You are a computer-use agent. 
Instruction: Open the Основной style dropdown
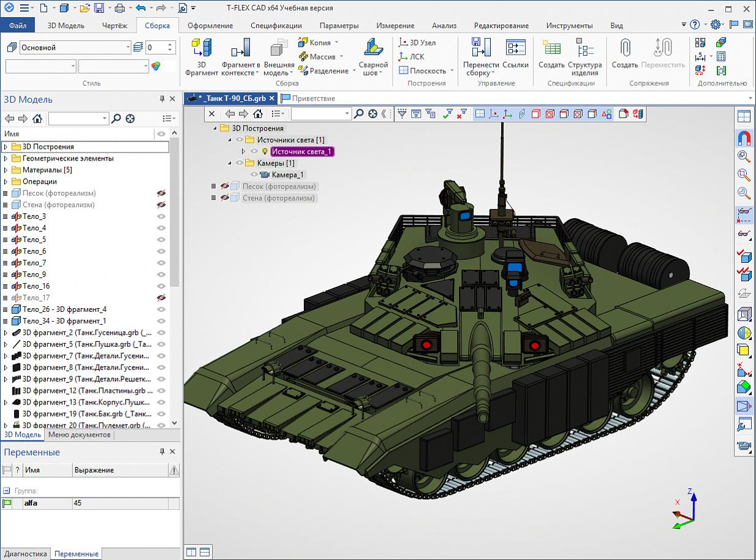tap(127, 48)
